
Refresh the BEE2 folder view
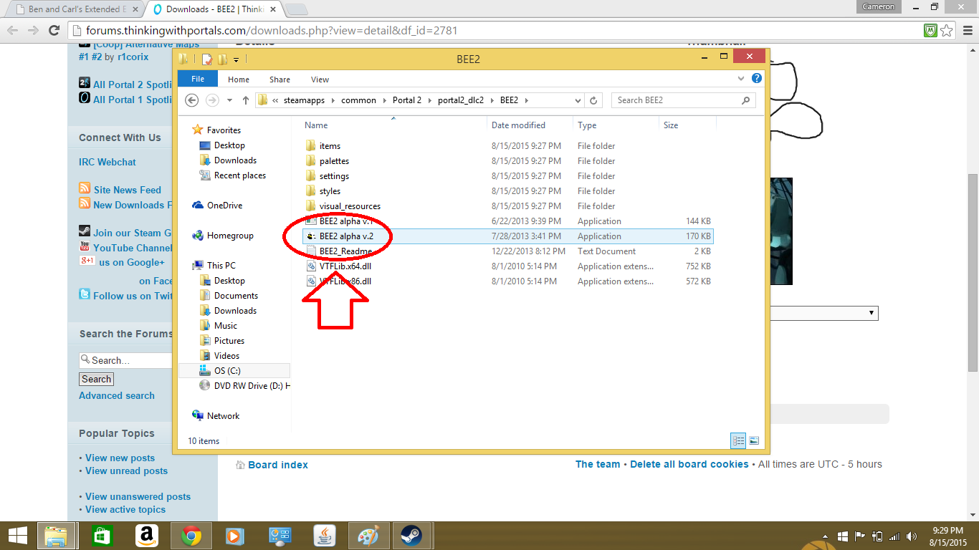coord(593,100)
